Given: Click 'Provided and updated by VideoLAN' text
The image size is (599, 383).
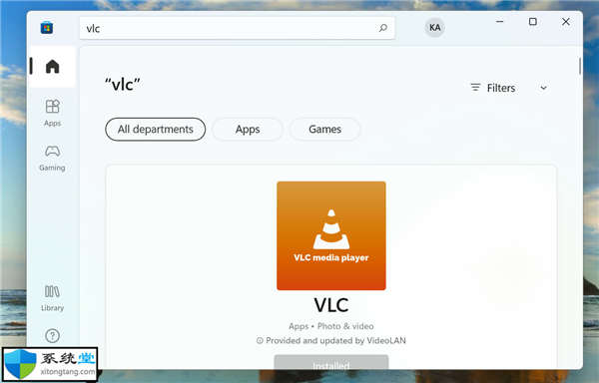Looking at the screenshot, I should (335, 341).
